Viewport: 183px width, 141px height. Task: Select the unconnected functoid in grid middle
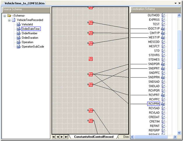[x=91, y=59]
